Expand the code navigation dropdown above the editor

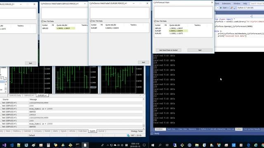coord(251,16)
